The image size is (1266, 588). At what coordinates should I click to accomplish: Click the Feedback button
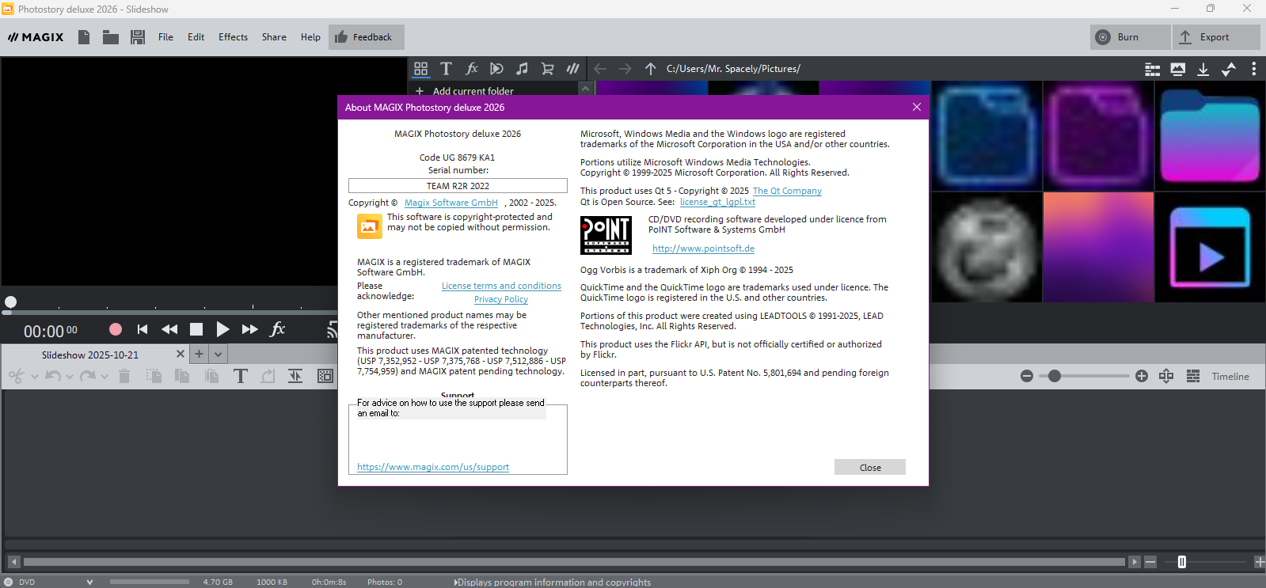pyautogui.click(x=367, y=37)
